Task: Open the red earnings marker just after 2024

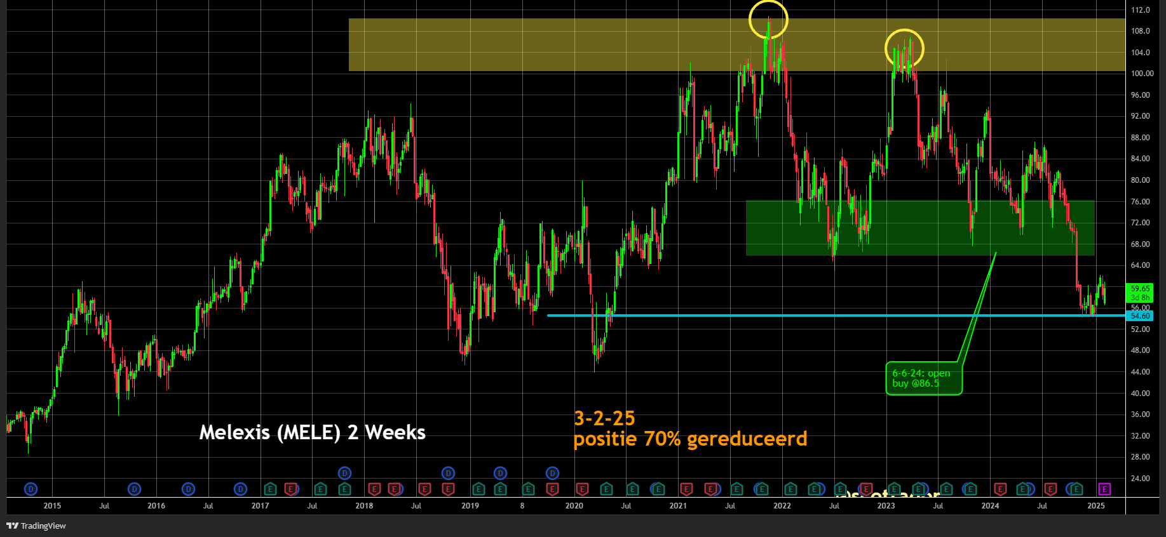Action: pyautogui.click(x=1000, y=489)
